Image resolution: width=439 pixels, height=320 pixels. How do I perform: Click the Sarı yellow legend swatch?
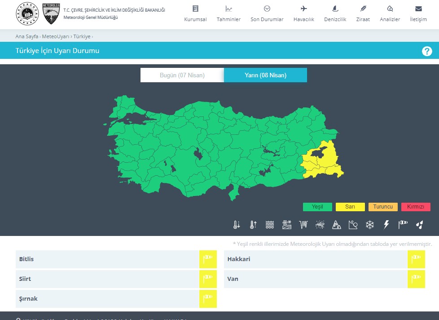coord(350,207)
